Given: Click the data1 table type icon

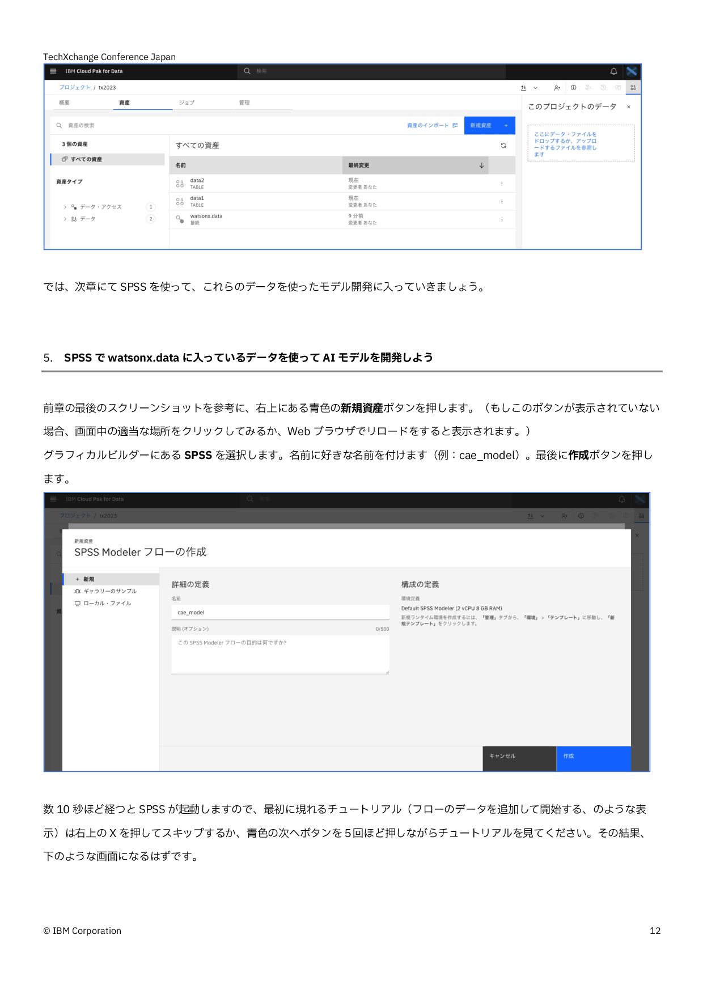Looking at the screenshot, I should (x=180, y=202).
